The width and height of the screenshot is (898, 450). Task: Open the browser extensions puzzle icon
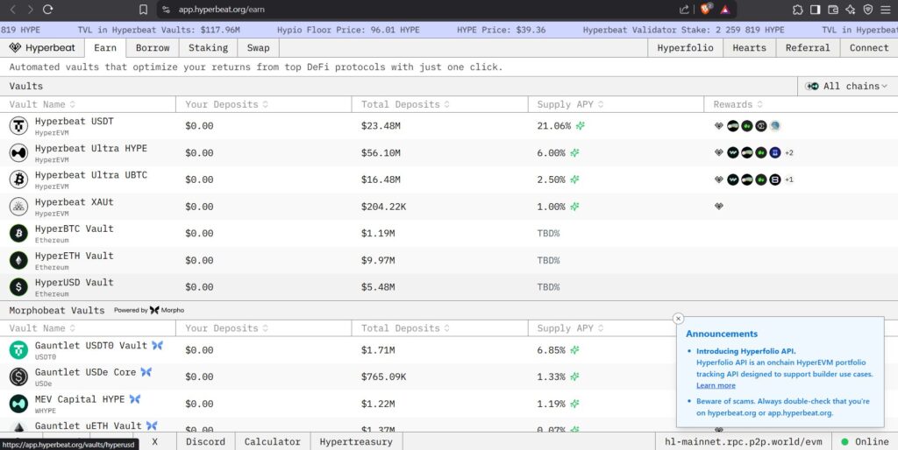coord(797,9)
